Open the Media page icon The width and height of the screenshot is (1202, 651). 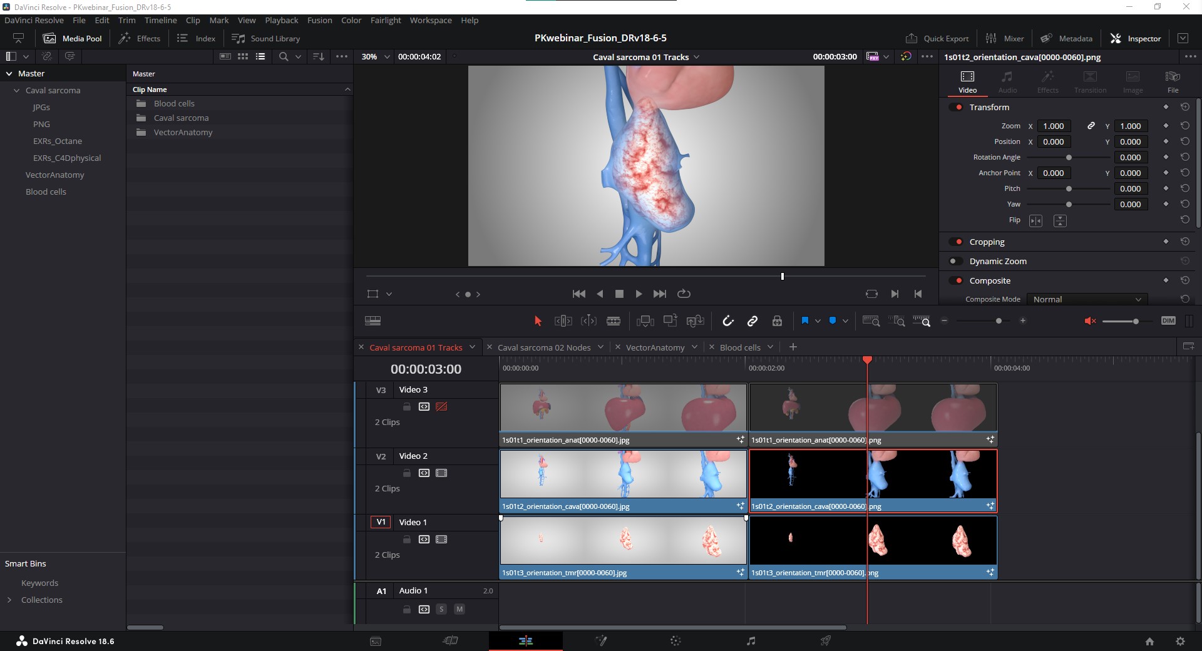pyautogui.click(x=376, y=640)
